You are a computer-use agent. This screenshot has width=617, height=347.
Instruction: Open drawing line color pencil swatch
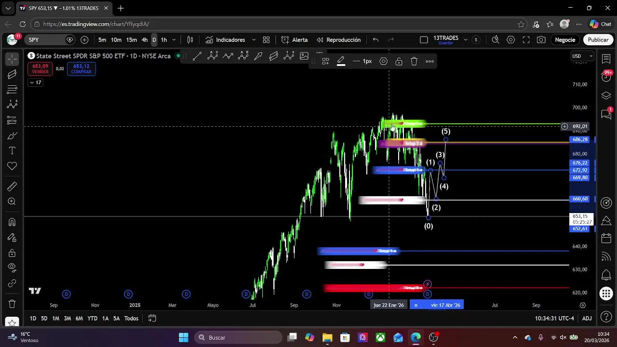341,61
